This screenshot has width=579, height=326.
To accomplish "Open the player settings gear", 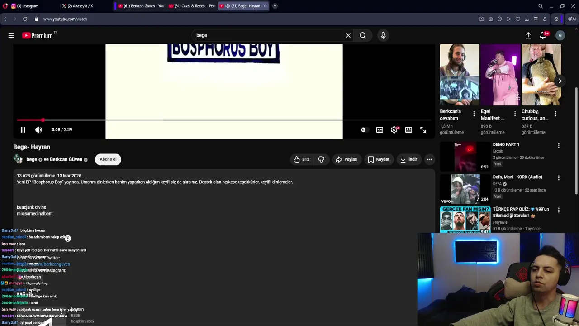I will pos(394,130).
